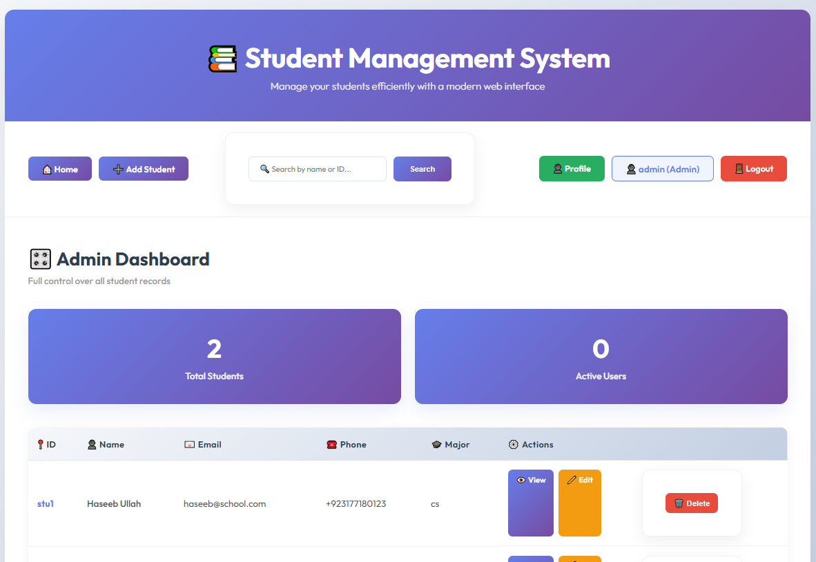The width and height of the screenshot is (816, 562).
Task: Click the envelope icon in the Email column header
Action: coord(188,444)
